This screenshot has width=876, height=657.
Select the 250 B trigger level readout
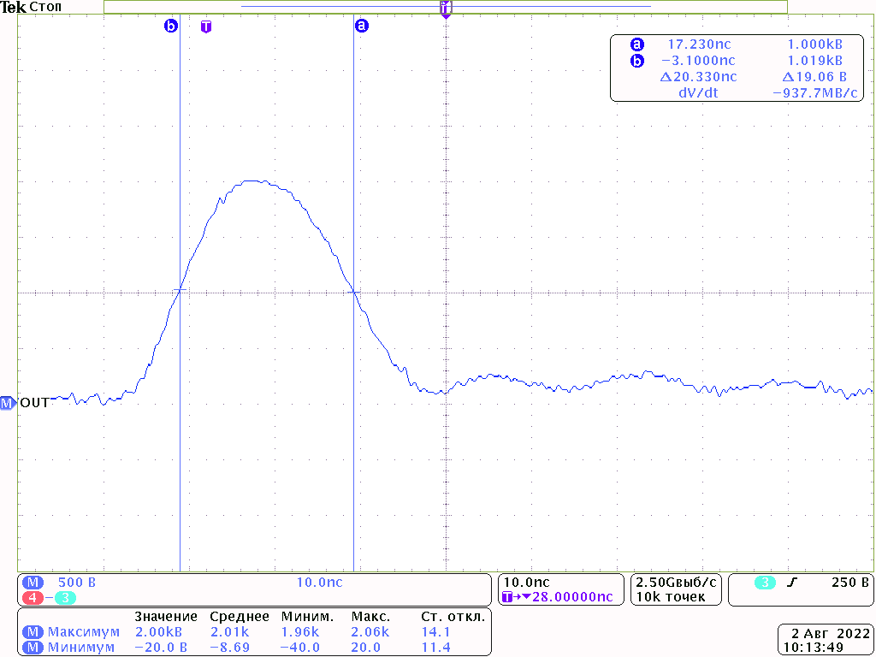850,583
